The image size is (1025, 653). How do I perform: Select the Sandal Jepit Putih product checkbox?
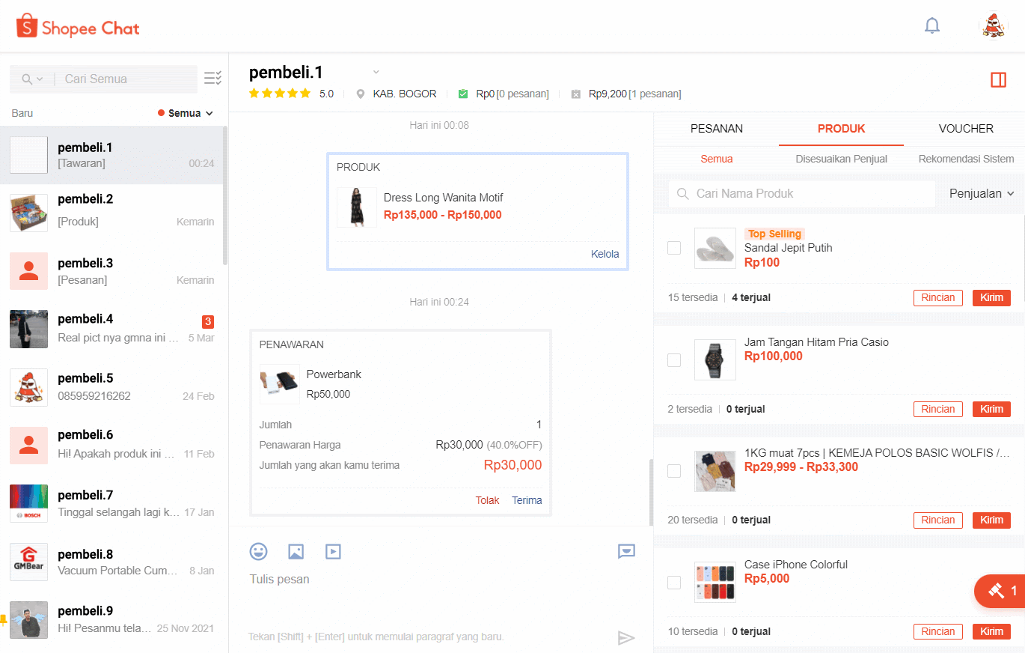(x=674, y=247)
